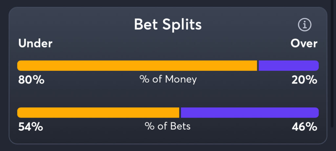Open the Bet Splits info icon
This screenshot has width=336, height=151.
click(x=304, y=25)
